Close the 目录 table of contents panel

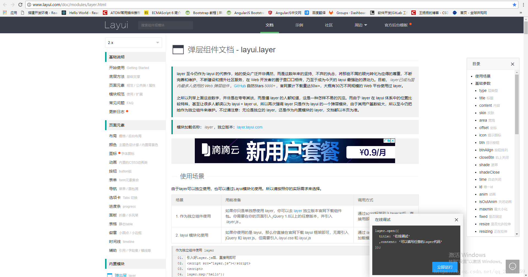click(512, 64)
